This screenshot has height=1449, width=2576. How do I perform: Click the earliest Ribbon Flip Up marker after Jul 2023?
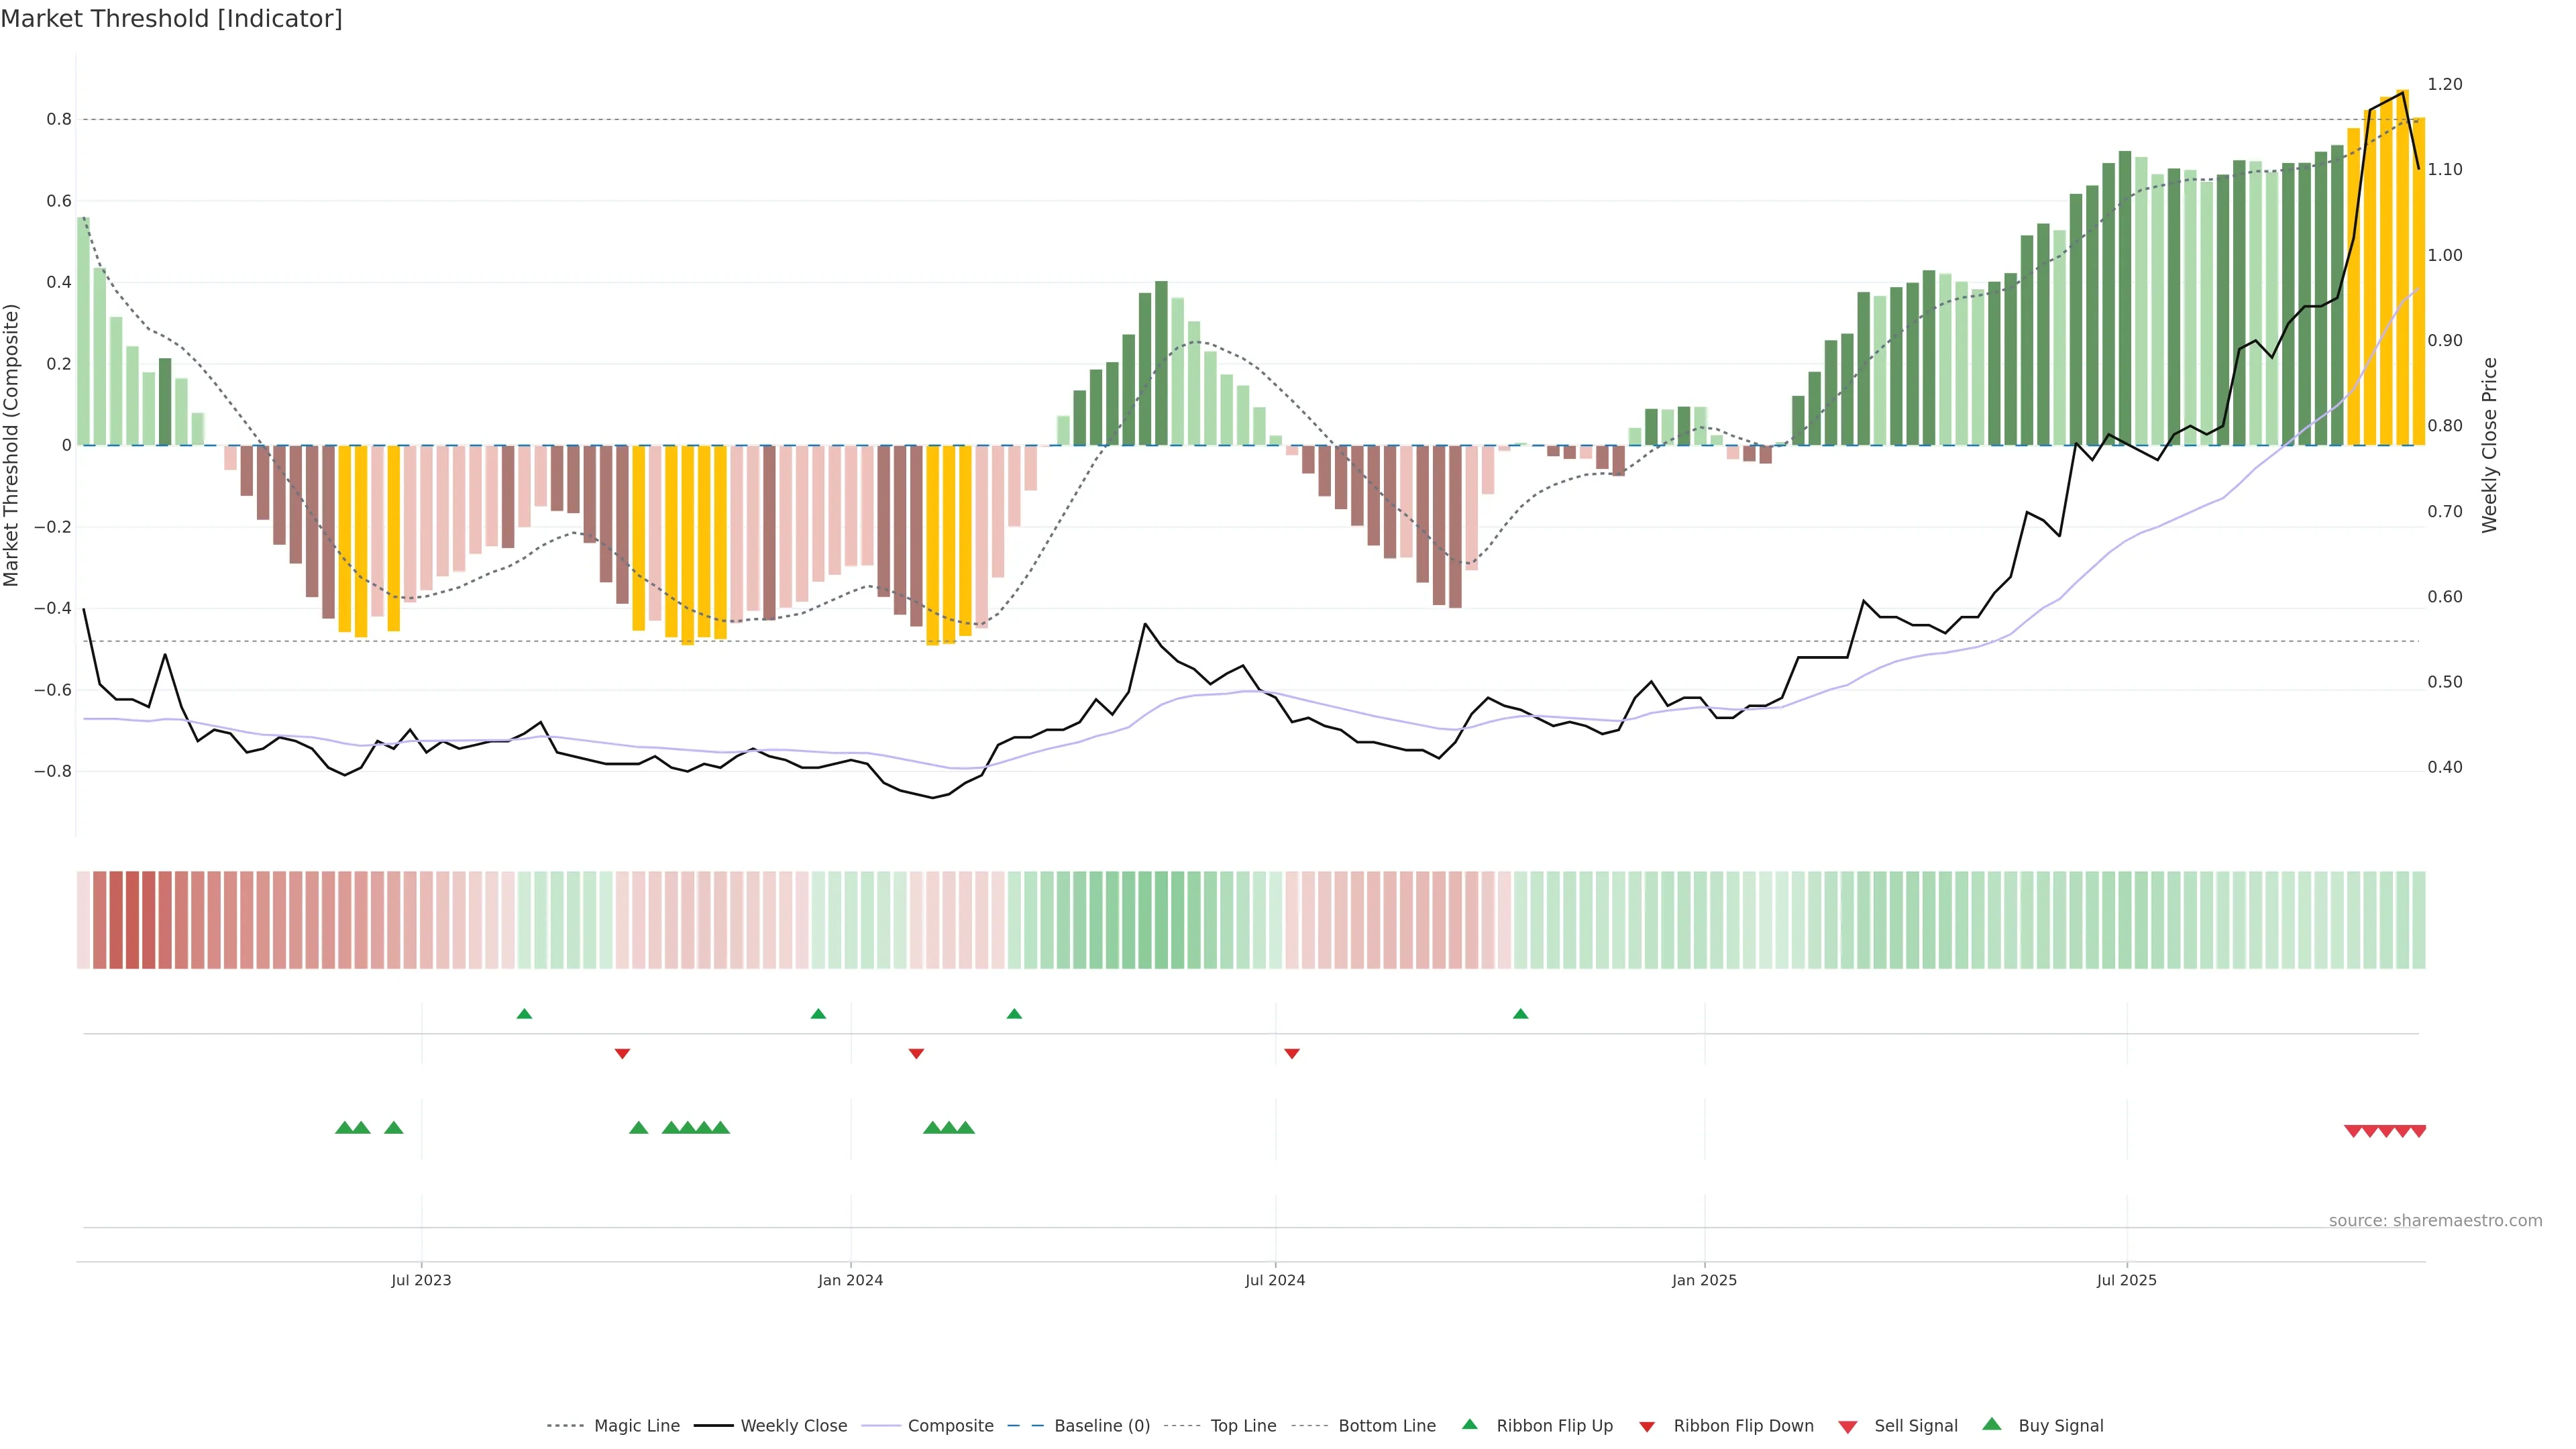click(524, 1014)
